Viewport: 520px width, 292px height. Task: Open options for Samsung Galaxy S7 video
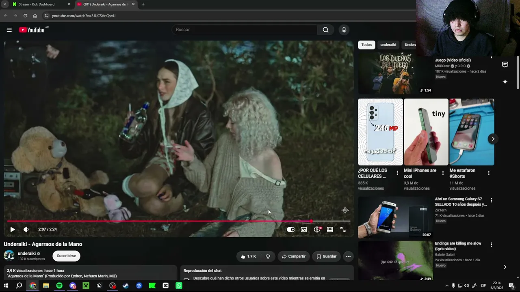point(492,200)
